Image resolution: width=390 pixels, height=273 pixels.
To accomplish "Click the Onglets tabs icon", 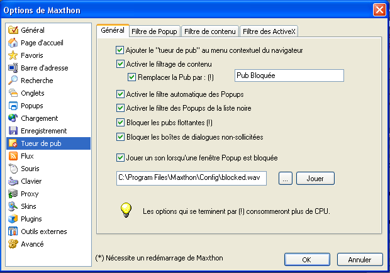I will [x=13, y=93].
